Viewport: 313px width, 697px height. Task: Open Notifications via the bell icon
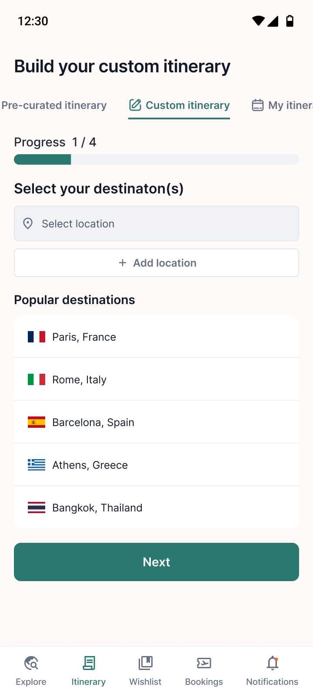pyautogui.click(x=272, y=663)
